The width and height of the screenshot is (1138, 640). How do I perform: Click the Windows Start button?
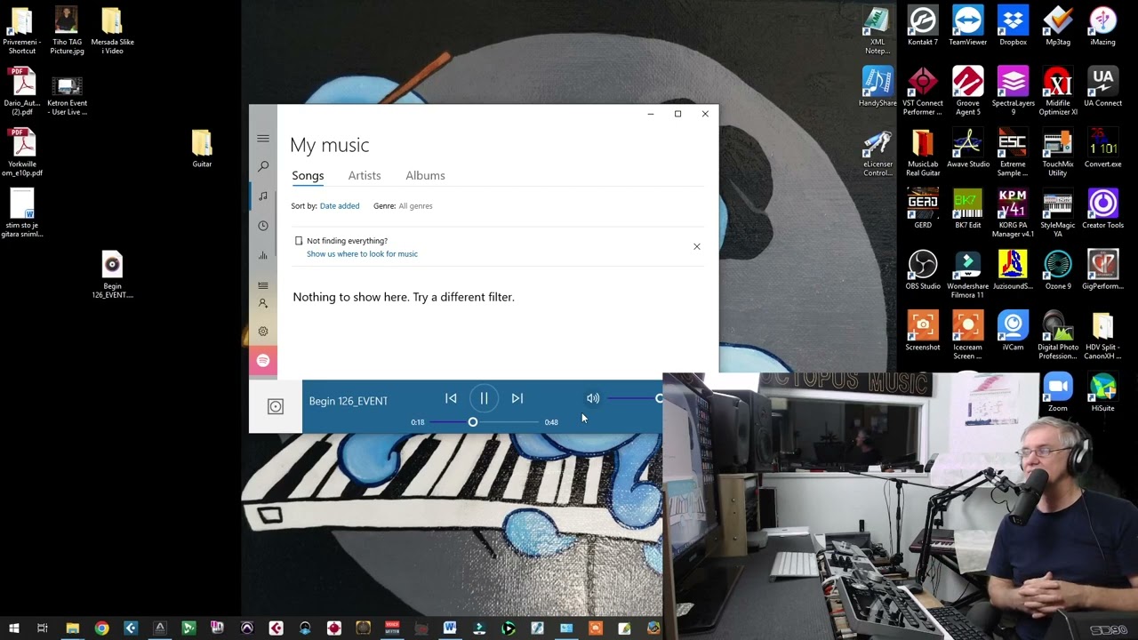13,628
